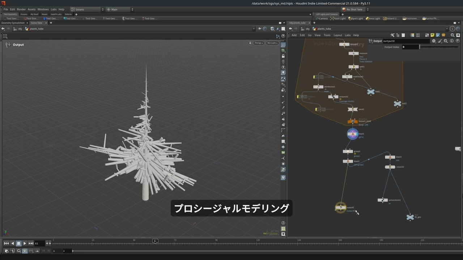The image size is (463, 260).
Task: Open the network editor Tools menu
Action: pos(327,35)
